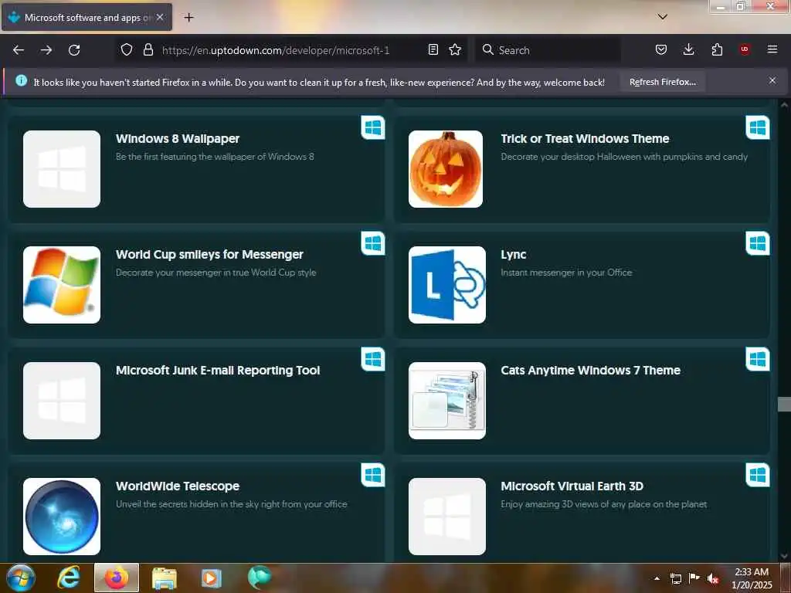Screen dimensions: 791x593
Task: Click the Virtual Earth 3D placeholder thumbnail
Action: pyautogui.click(x=447, y=517)
